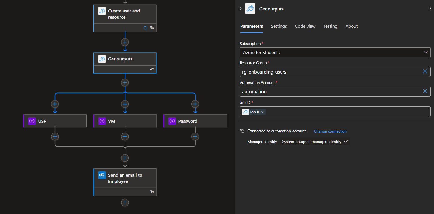Click the connection link icon on Get outputs
This screenshot has width=434, height=214.
(x=152, y=69)
